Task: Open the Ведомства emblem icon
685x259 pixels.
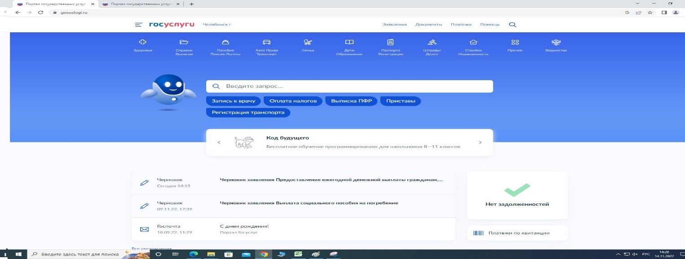Action: 556,42
